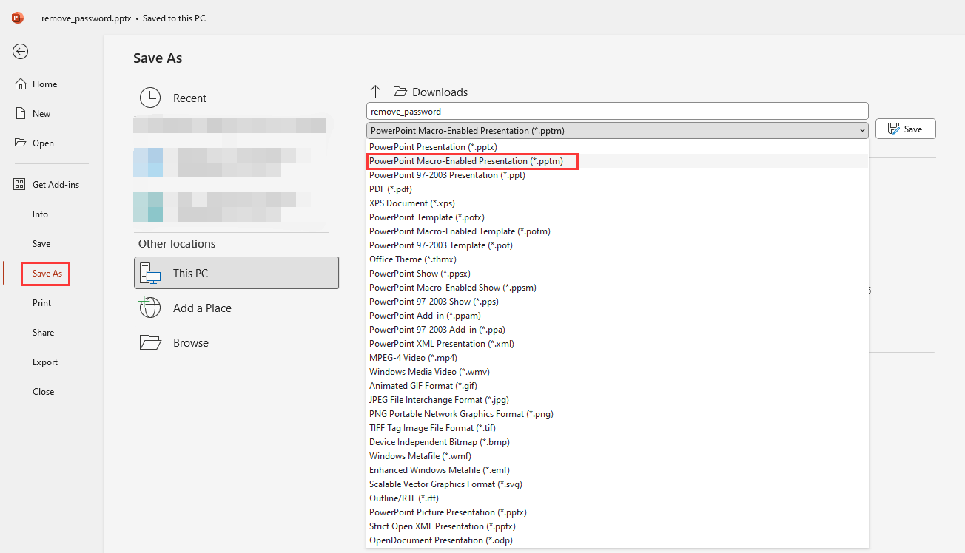The image size is (965, 553).
Task: Click the Downloads folder icon
Action: tap(400, 92)
